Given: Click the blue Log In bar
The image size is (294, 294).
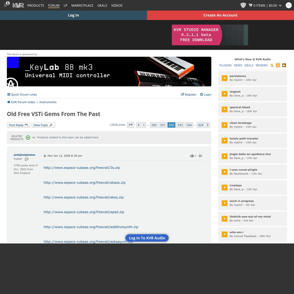Looking at the screenshot, I should pyautogui.click(x=73, y=15).
